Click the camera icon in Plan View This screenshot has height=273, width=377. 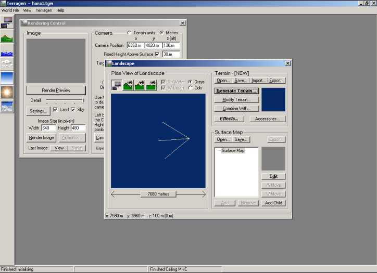point(117,85)
